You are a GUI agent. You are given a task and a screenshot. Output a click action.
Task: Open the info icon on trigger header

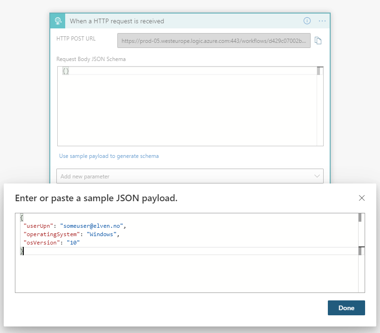pos(307,21)
